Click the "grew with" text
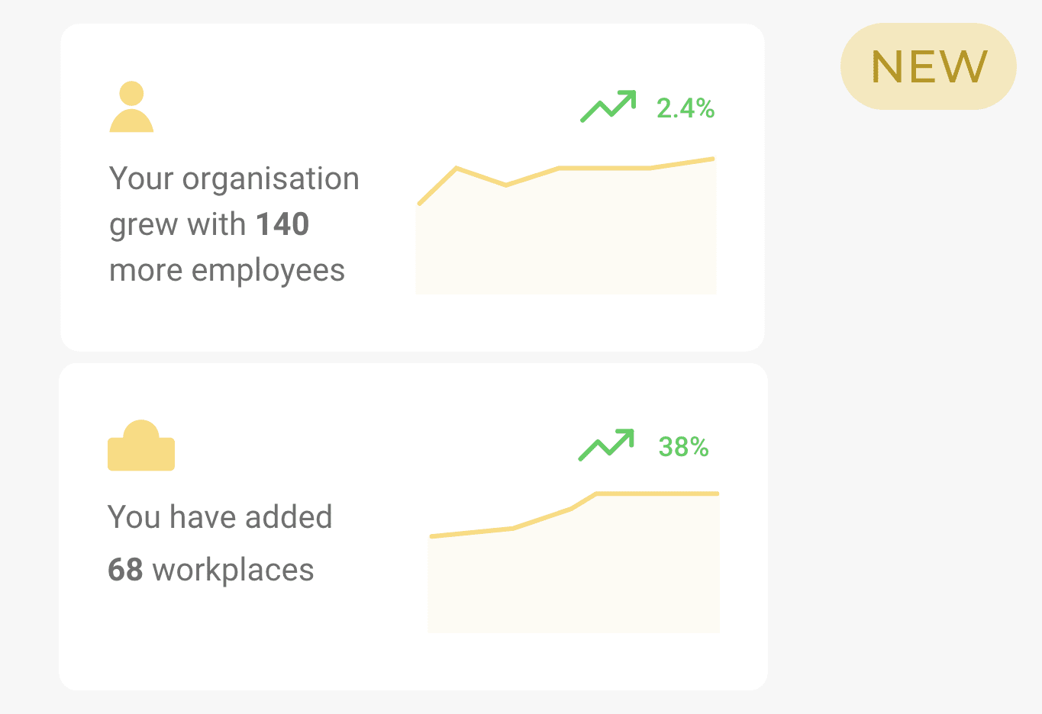 [177, 224]
